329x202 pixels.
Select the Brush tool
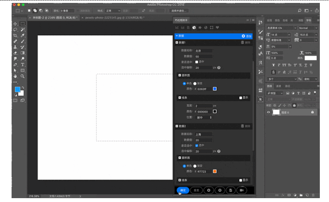23,41
